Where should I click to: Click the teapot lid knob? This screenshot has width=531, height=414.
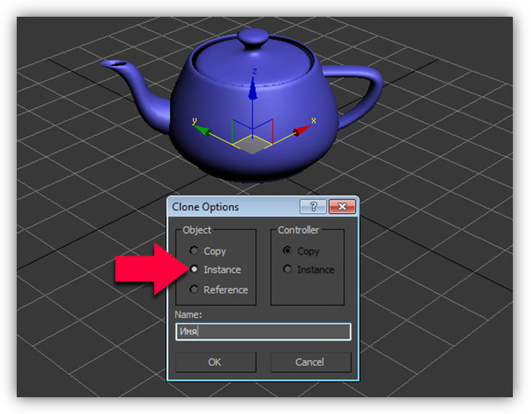click(253, 38)
